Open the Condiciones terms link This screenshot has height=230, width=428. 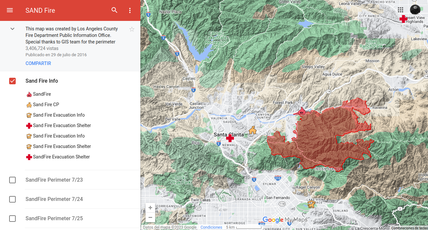(x=211, y=227)
